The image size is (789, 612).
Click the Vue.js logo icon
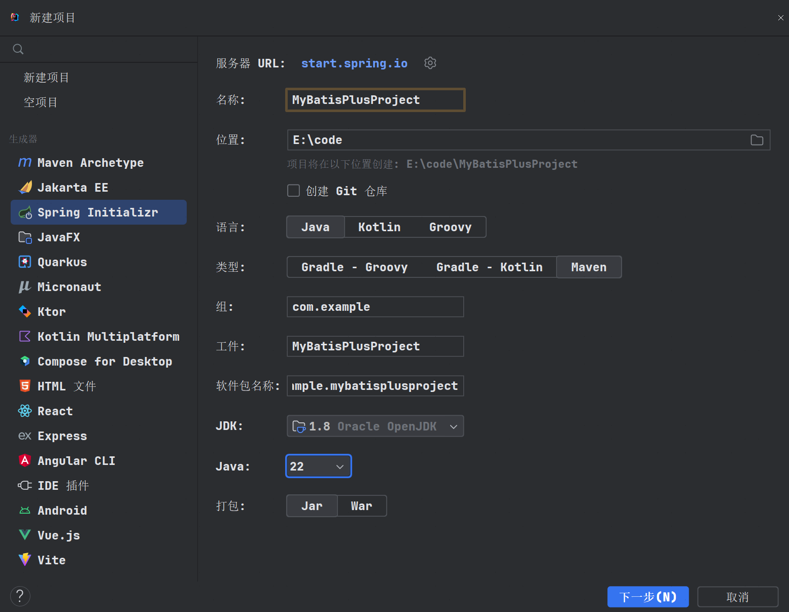25,535
